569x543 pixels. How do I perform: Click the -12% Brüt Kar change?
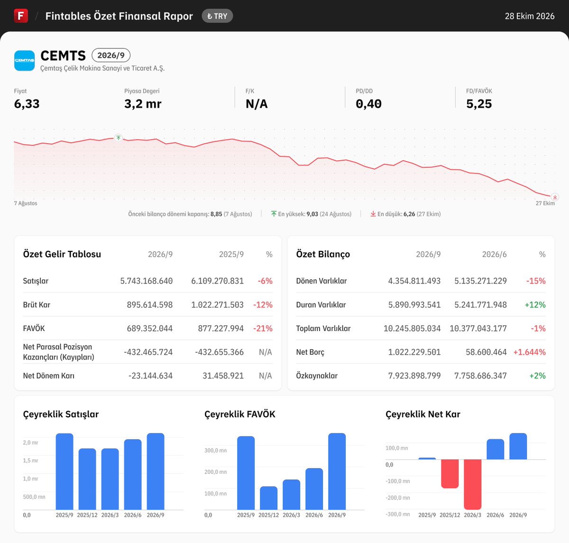(263, 304)
